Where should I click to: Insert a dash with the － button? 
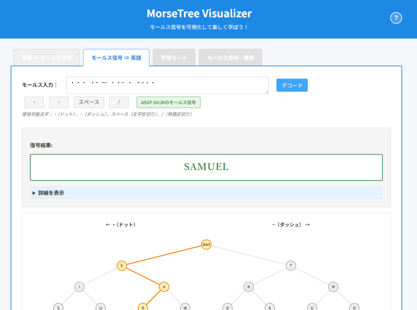59,102
